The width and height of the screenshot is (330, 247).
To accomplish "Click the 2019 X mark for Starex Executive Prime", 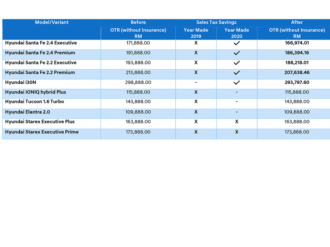I will pos(196,132).
